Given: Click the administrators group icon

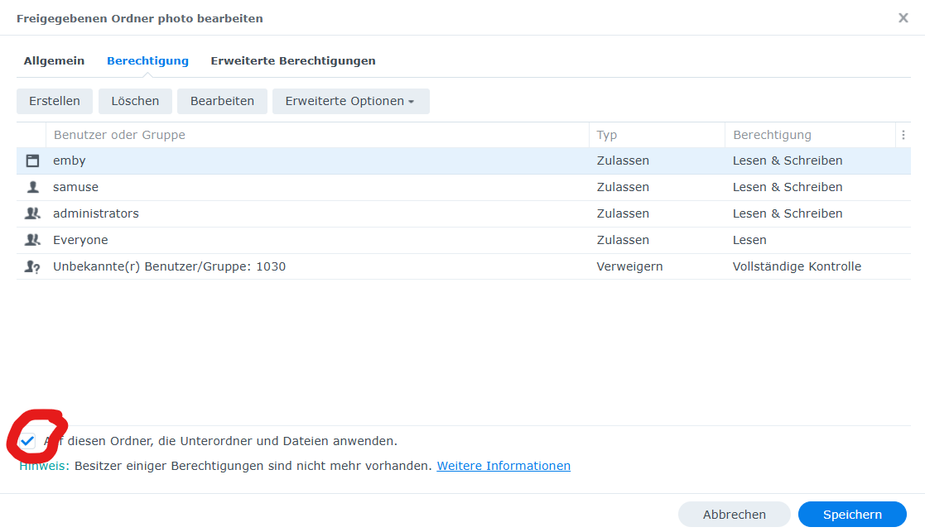Looking at the screenshot, I should pos(32,213).
